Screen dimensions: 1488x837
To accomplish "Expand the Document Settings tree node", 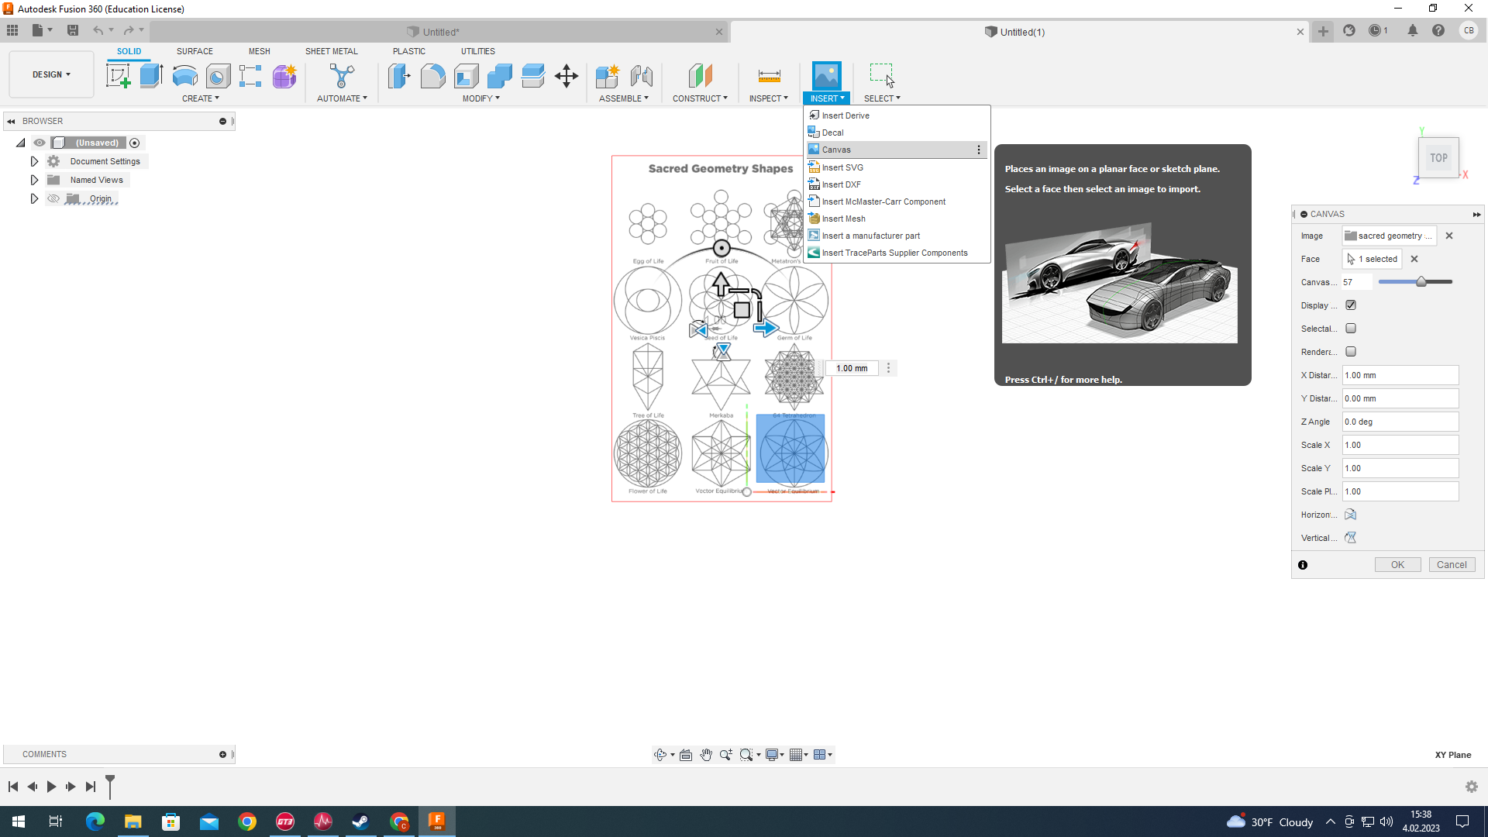I will (x=34, y=161).
